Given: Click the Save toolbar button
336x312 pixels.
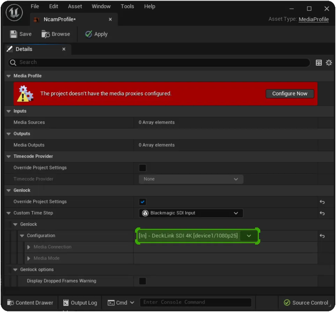Looking at the screenshot, I should (x=21, y=34).
